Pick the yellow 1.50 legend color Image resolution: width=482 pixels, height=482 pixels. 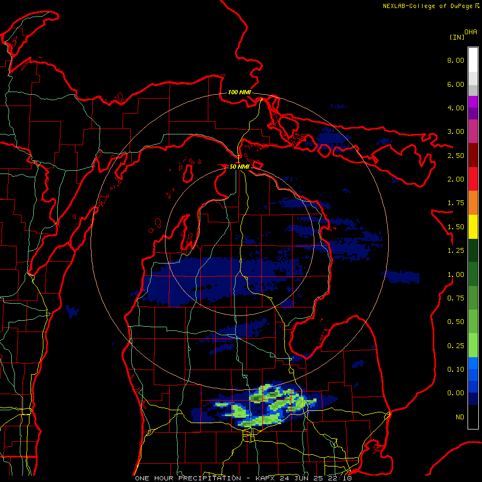(x=473, y=227)
